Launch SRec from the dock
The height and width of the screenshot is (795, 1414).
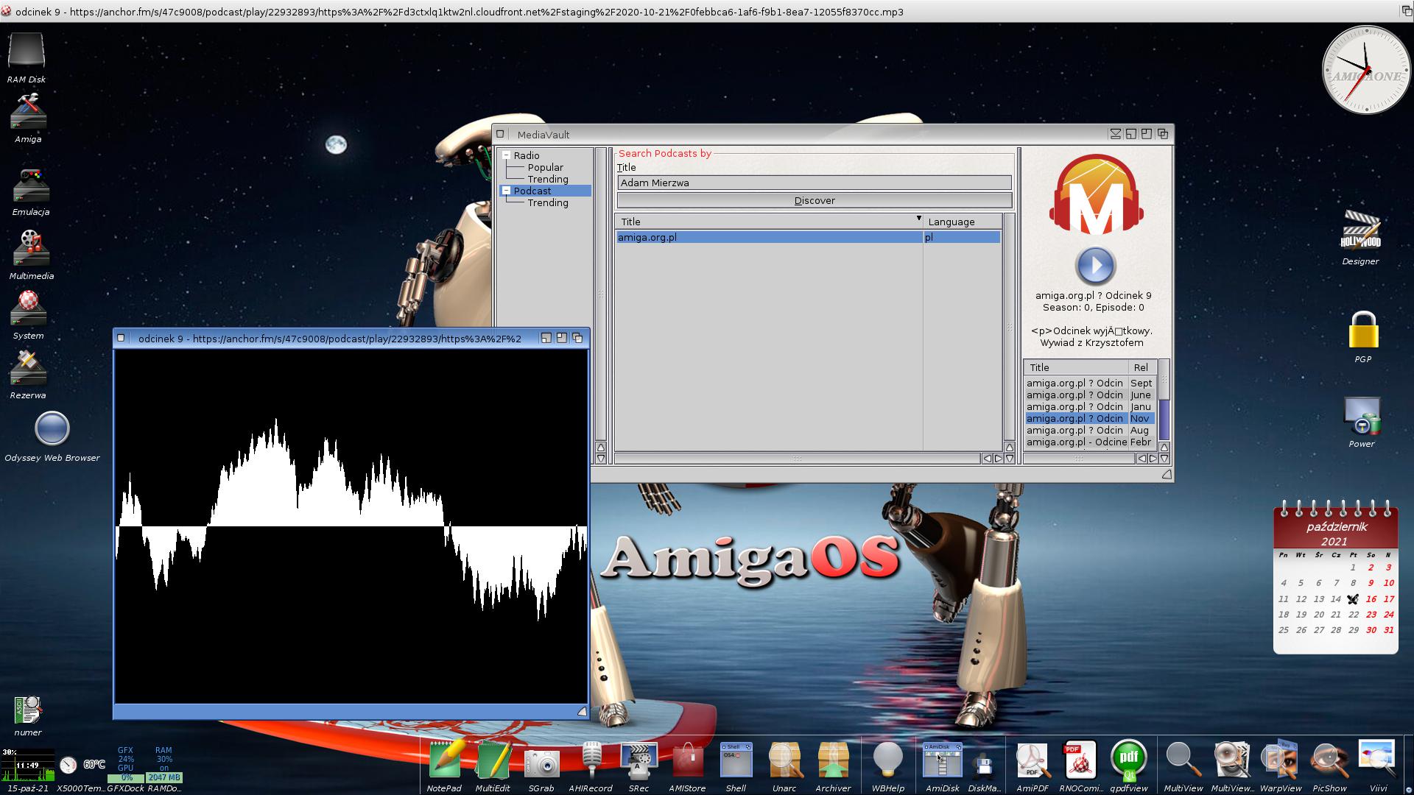[x=639, y=761]
